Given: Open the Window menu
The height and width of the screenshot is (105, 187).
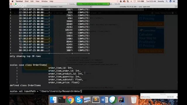Looking at the screenshot, I should 44,1.
